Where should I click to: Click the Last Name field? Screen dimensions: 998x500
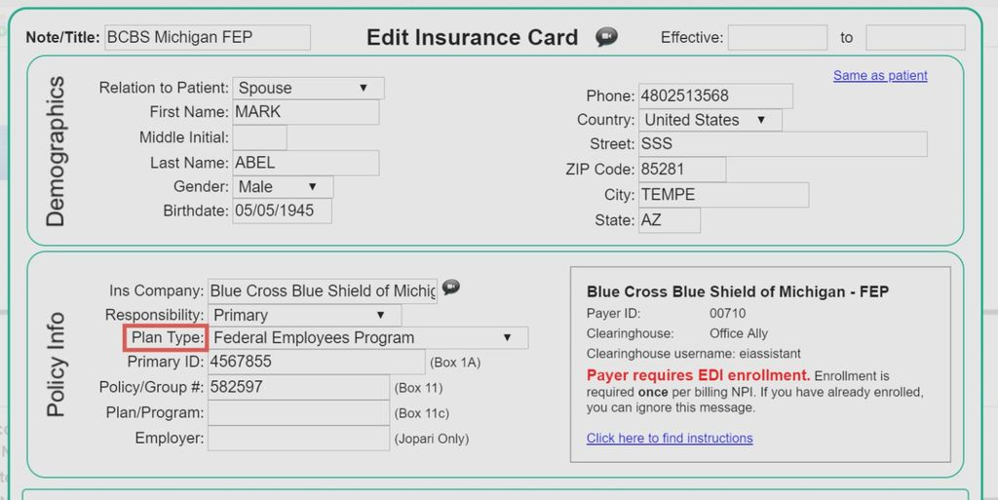click(x=306, y=163)
